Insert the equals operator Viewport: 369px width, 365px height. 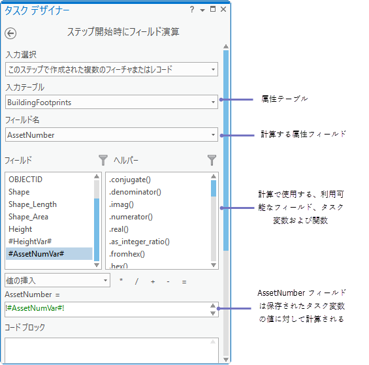point(184,281)
